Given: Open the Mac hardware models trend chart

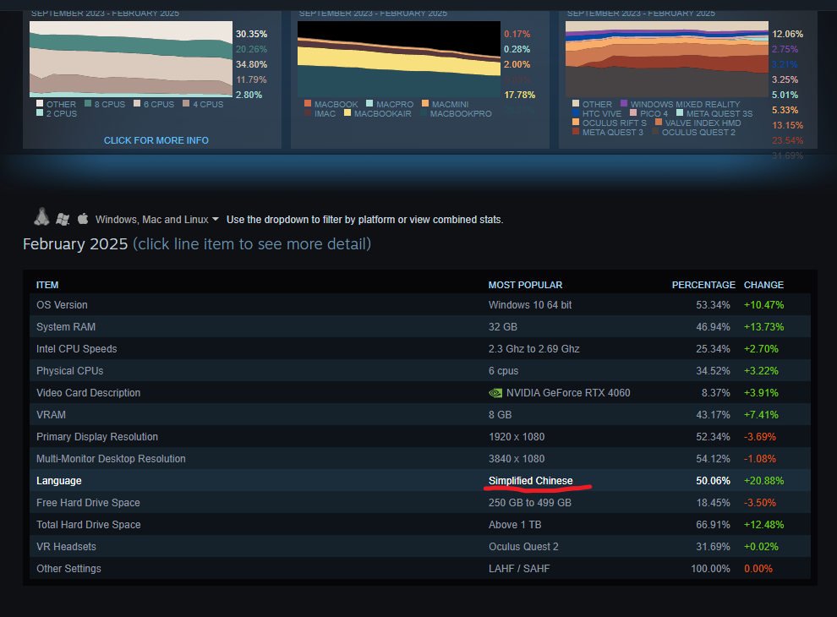Looking at the screenshot, I should [x=399, y=59].
